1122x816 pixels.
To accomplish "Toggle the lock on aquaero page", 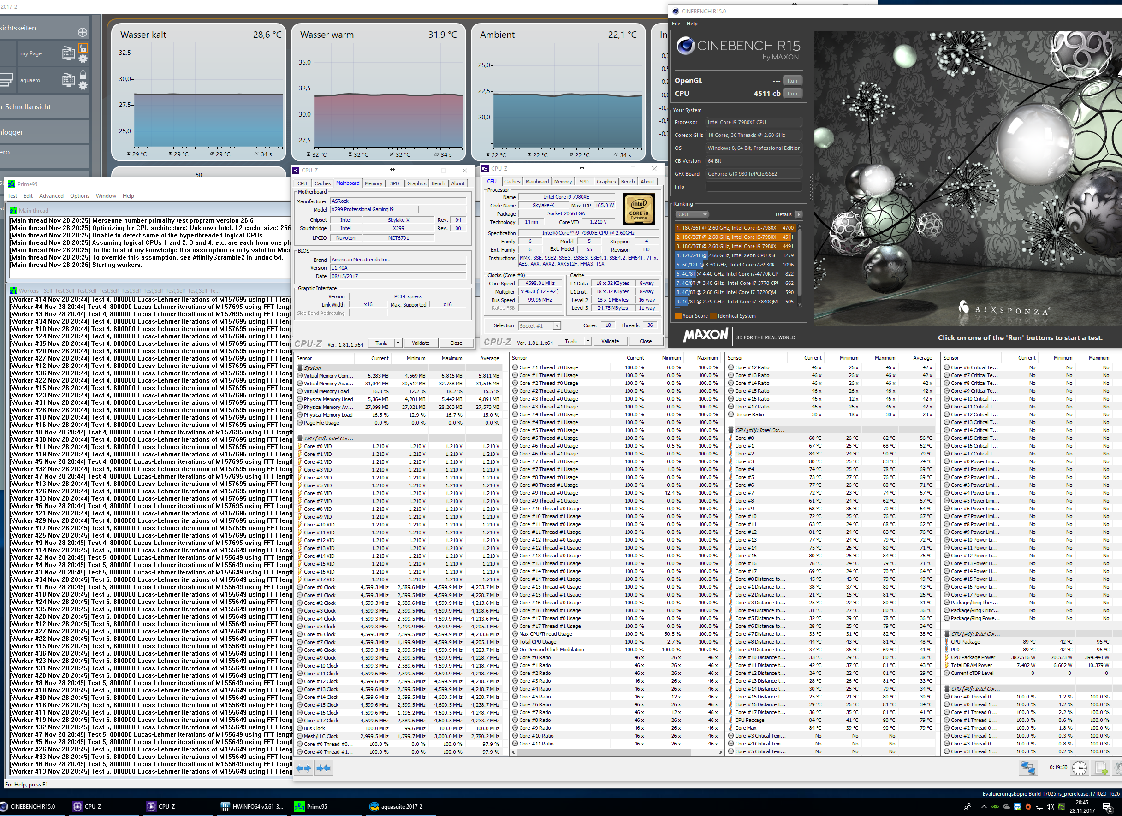I will click(x=83, y=75).
